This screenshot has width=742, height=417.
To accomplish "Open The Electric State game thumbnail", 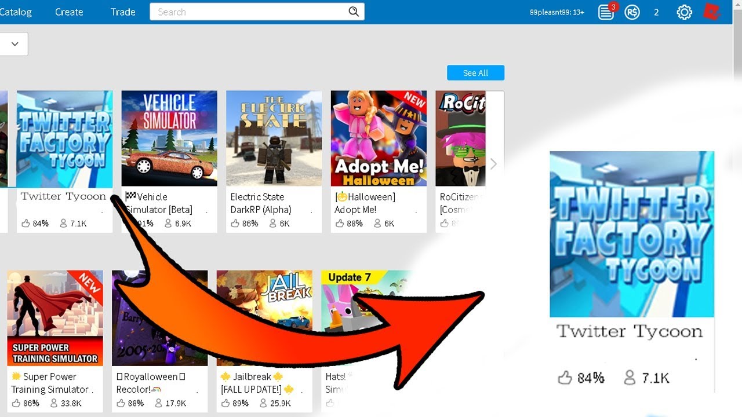I will pyautogui.click(x=274, y=138).
